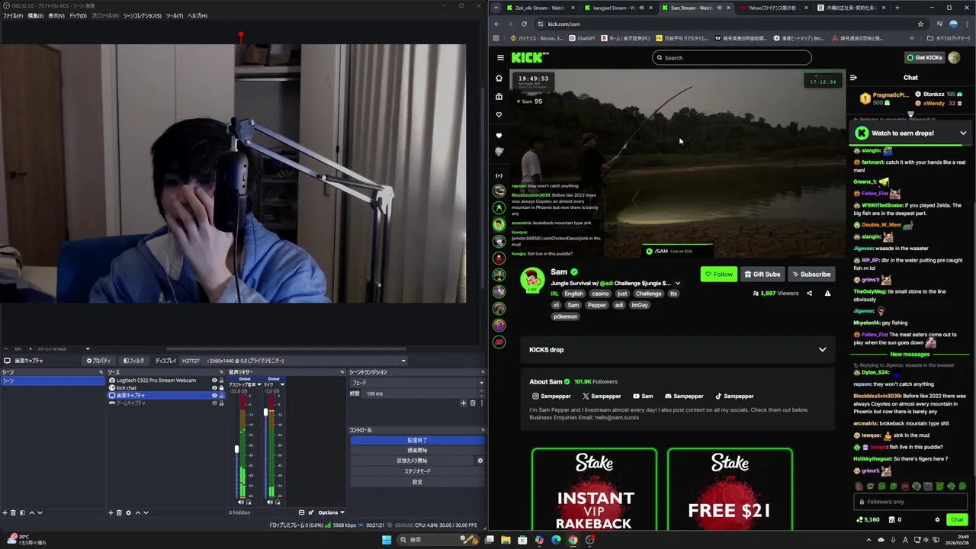Toggle visibility of 画面キャプチャ source

click(x=214, y=395)
